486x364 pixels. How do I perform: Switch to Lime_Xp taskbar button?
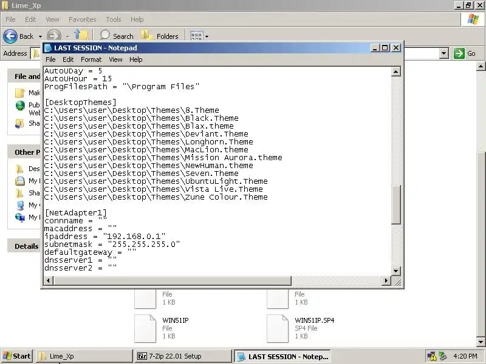click(x=84, y=356)
